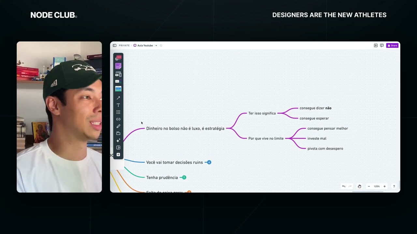Select the blue docs card tool
Viewport: 417px width, 234px height.
[118, 89]
